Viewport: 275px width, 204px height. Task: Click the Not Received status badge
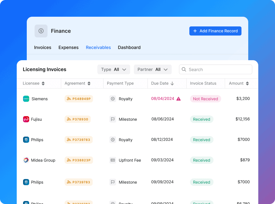(x=205, y=99)
